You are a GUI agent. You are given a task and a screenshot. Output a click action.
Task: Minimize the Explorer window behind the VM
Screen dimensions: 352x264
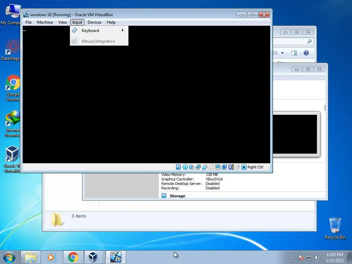tap(285, 32)
